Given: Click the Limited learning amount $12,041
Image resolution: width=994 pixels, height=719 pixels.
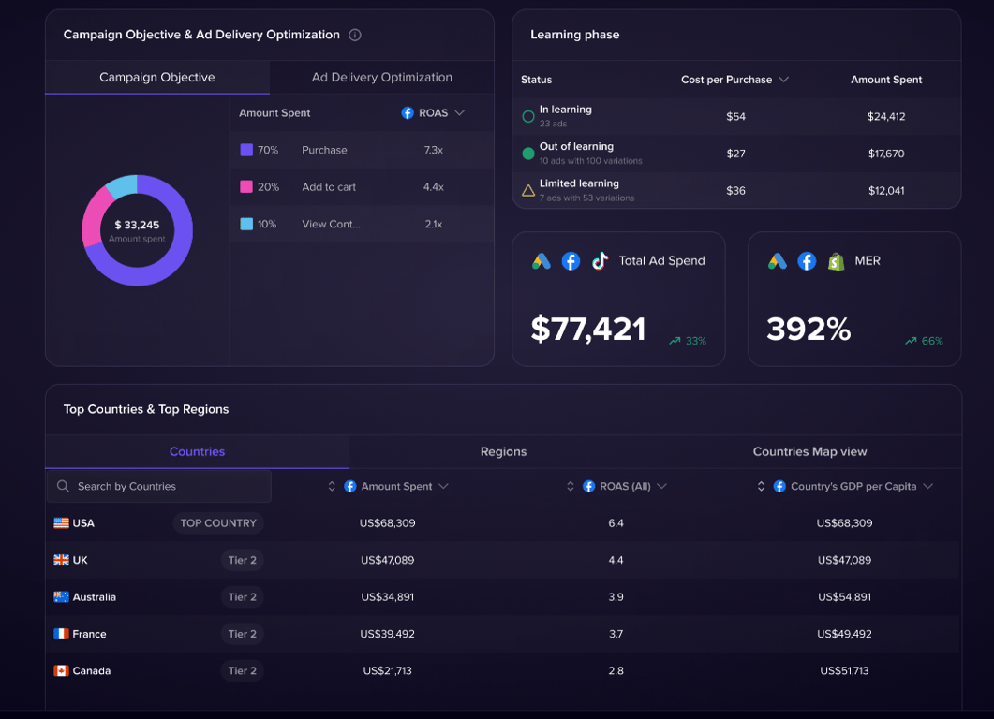Looking at the screenshot, I should click(x=886, y=191).
